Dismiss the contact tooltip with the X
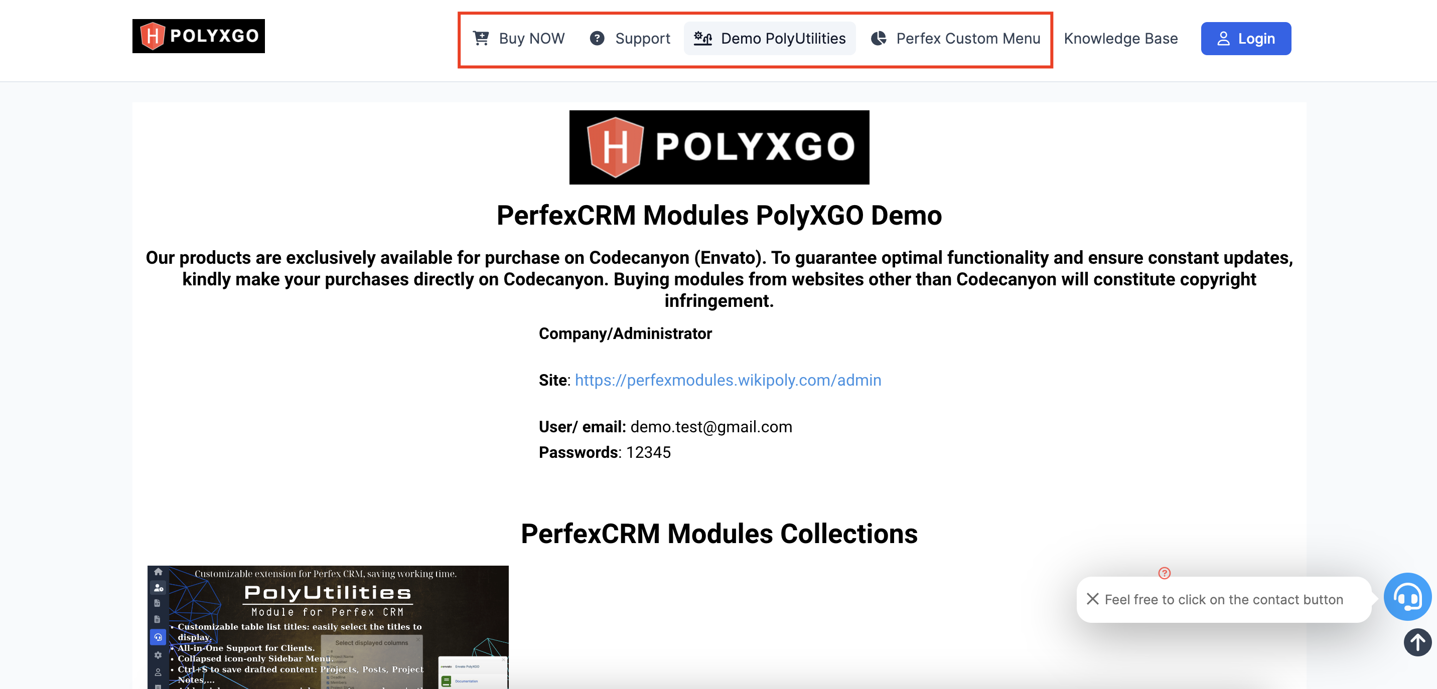 [x=1092, y=599]
